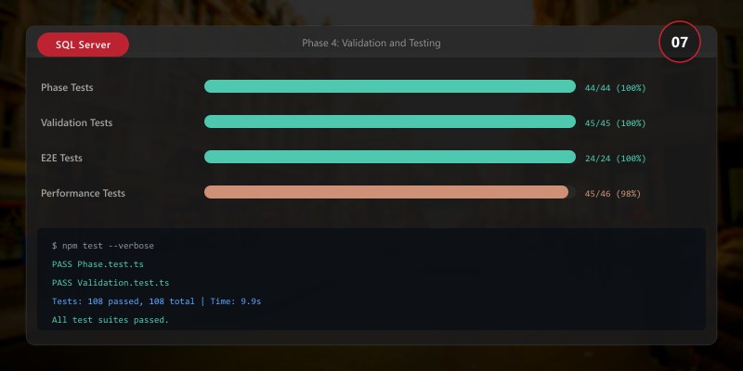The image size is (743, 371).
Task: Click the npm test --verbose command line
Action: (x=103, y=246)
